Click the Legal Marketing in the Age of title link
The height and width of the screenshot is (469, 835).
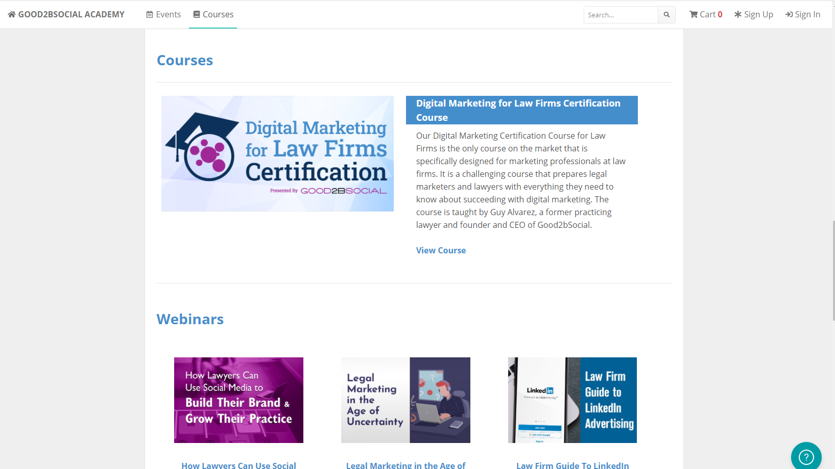point(405,465)
